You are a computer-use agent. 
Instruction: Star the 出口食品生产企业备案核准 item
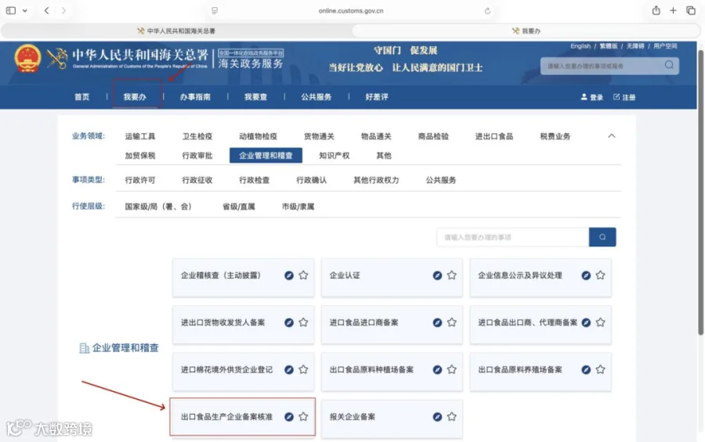(303, 417)
